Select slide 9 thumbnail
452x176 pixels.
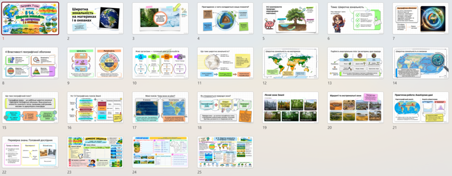(95, 63)
